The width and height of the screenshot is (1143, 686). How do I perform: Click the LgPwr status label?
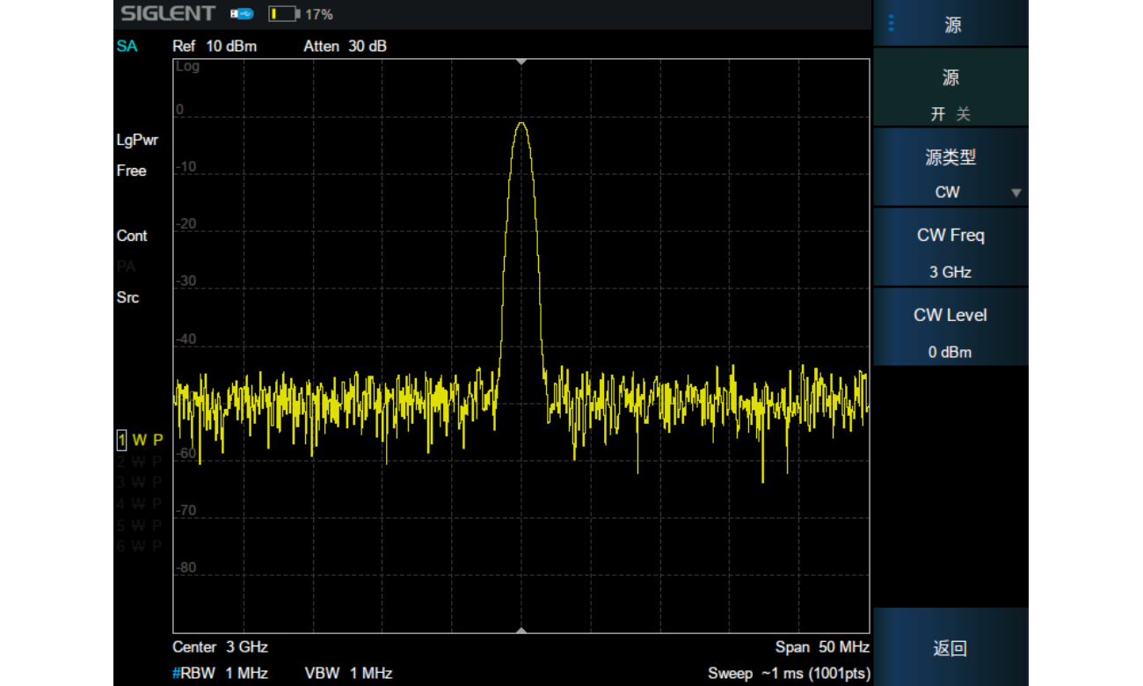pyautogui.click(x=137, y=141)
